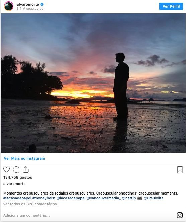Viewport: 186px width, 222px height.
Task: Save post with bookmark icon
Action: 180,169
